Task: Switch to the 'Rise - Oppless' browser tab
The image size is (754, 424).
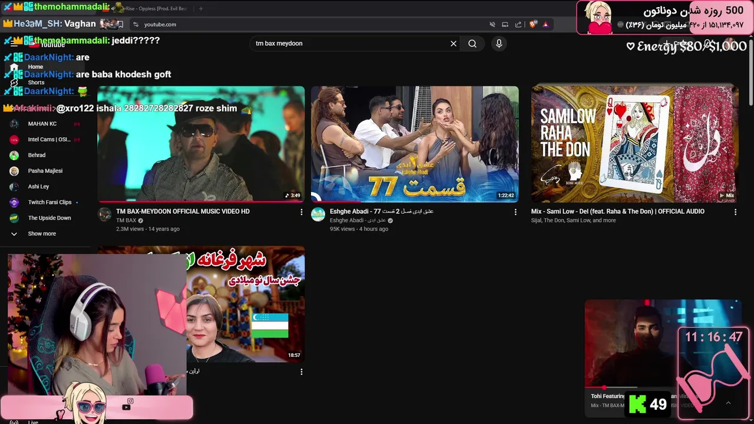Action: pyautogui.click(x=150, y=9)
